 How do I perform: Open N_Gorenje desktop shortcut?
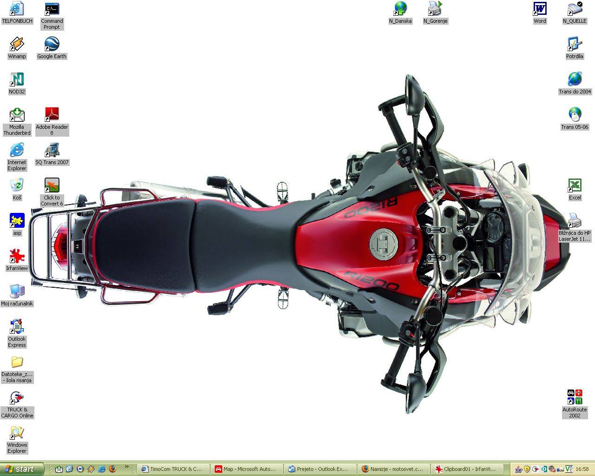pos(435,13)
